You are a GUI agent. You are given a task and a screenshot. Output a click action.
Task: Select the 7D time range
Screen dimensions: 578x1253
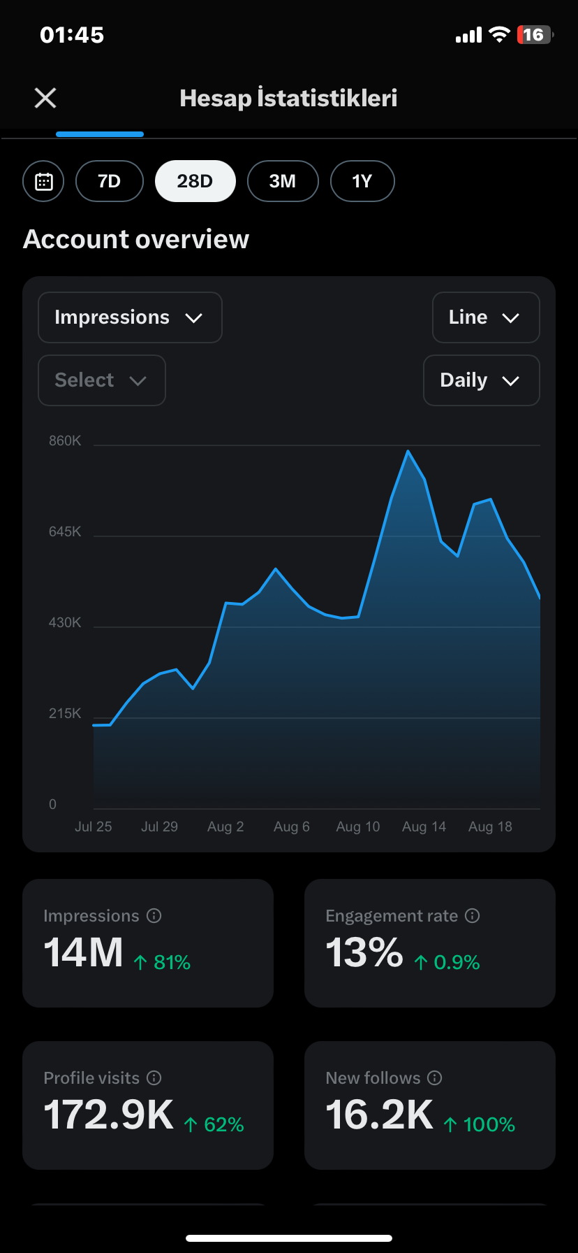pyautogui.click(x=110, y=181)
